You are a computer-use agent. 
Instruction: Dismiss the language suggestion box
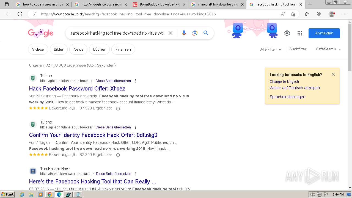point(333,74)
